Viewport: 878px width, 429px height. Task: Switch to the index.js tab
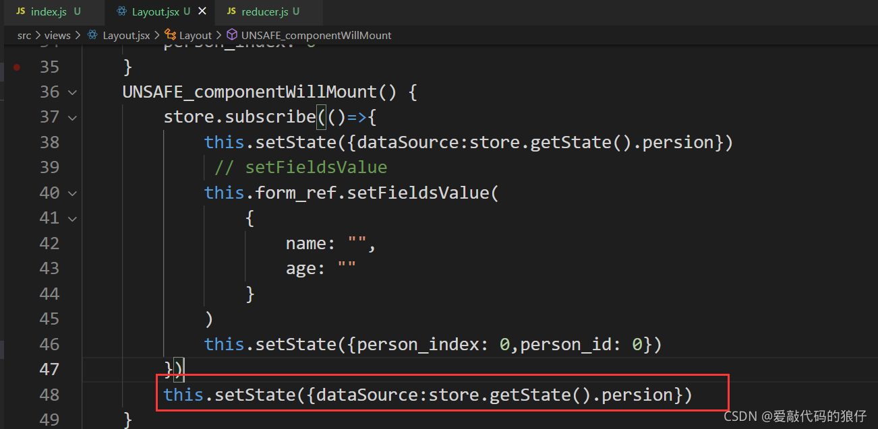coord(49,11)
